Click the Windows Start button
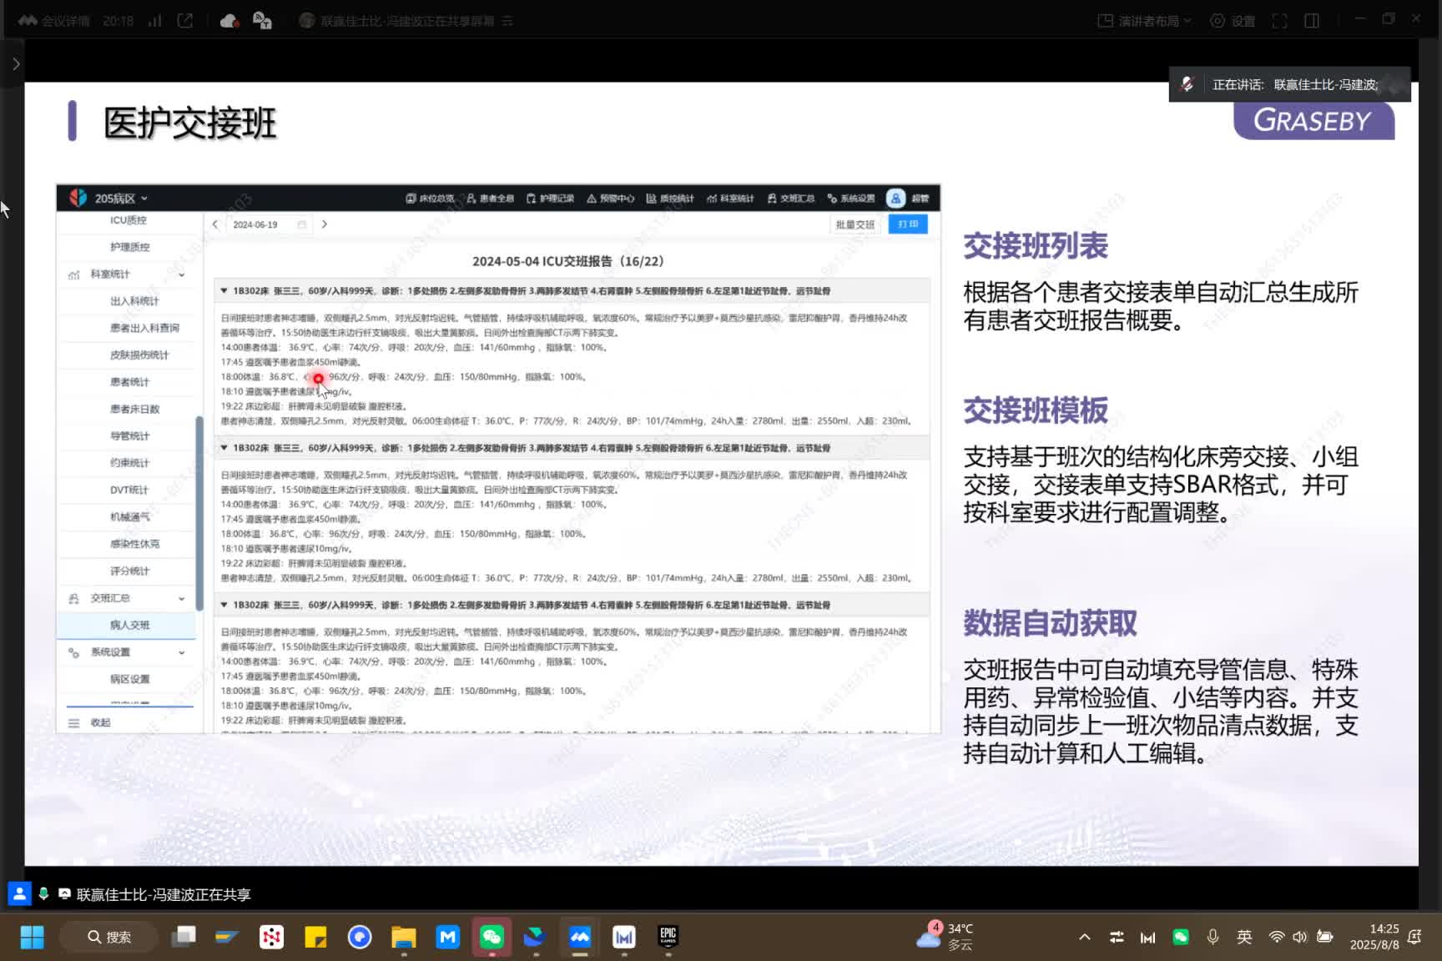This screenshot has width=1442, height=961. (32, 937)
